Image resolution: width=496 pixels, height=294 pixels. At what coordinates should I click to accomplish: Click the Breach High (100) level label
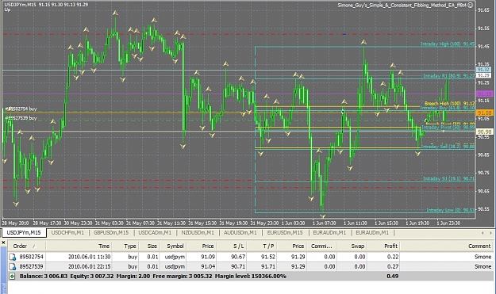(449, 104)
